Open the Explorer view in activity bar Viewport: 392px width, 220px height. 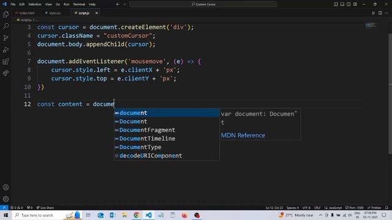pos(6,15)
